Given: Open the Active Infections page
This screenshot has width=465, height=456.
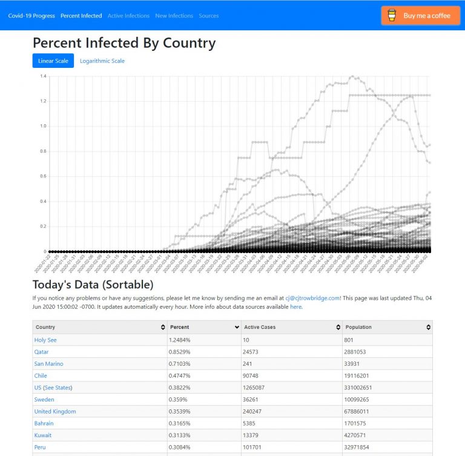Looking at the screenshot, I should 128,16.
